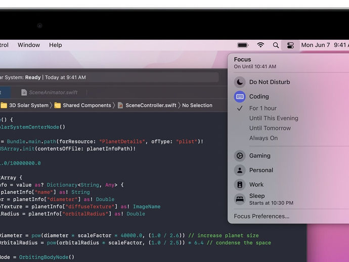The height and width of the screenshot is (262, 349).
Task: Open the "No Selection" breadcrumb menu
Action: click(x=197, y=105)
